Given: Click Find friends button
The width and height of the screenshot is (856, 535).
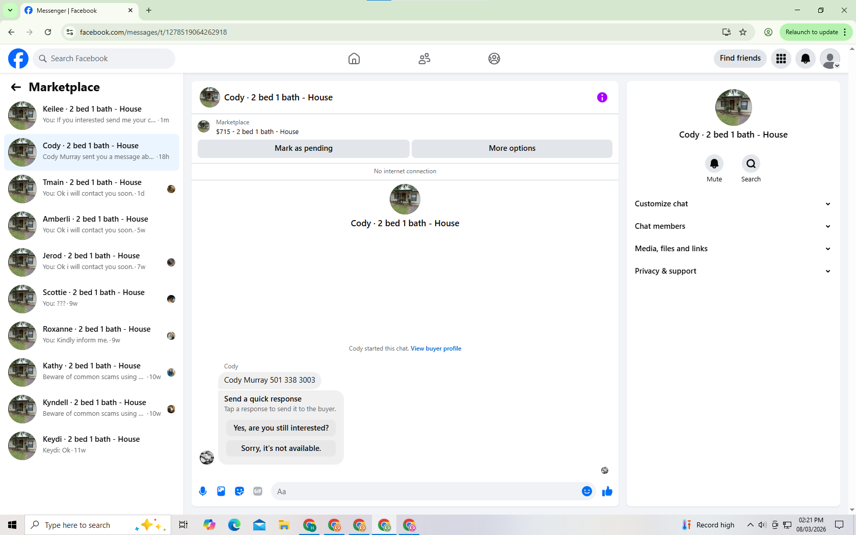Looking at the screenshot, I should click(740, 59).
